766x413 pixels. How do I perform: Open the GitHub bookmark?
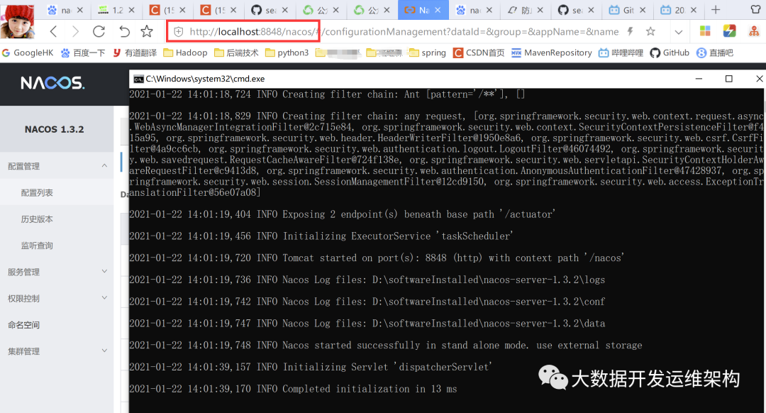coord(670,53)
